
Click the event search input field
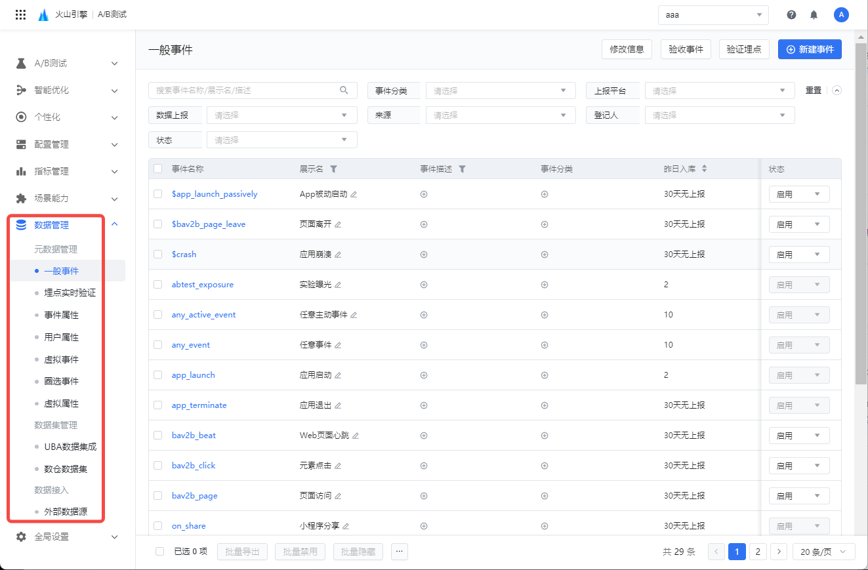coord(253,91)
